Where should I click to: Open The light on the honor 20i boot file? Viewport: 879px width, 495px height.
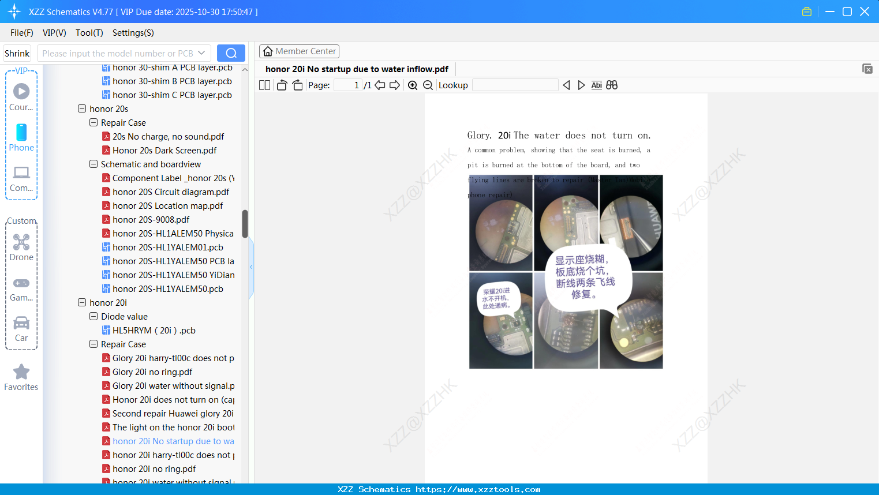click(173, 427)
